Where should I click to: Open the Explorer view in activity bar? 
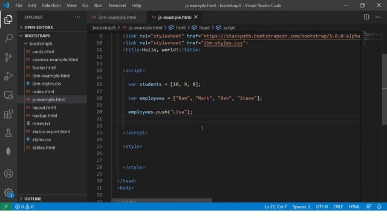[x=8, y=19]
